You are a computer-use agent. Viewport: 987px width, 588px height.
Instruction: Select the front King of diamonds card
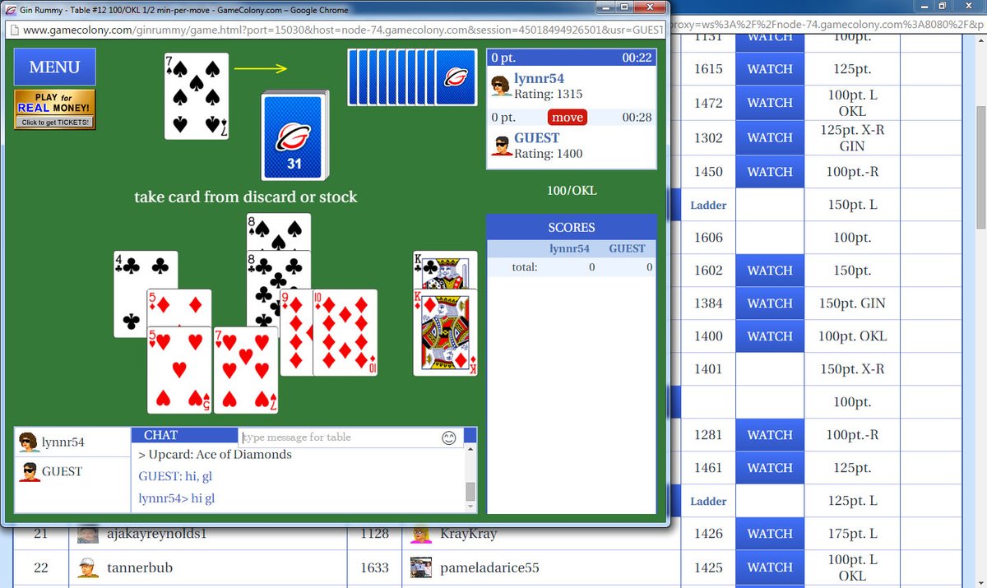(445, 332)
